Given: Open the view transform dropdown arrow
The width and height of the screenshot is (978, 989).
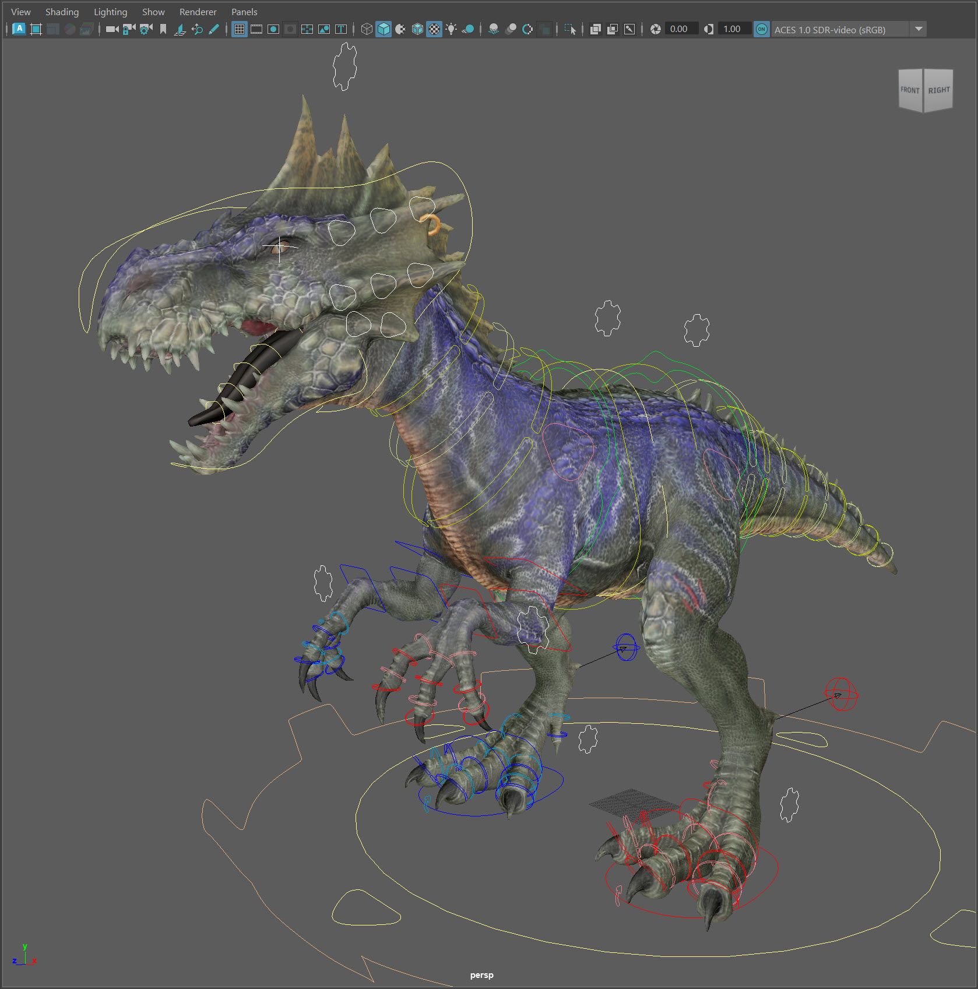Looking at the screenshot, I should (x=919, y=29).
